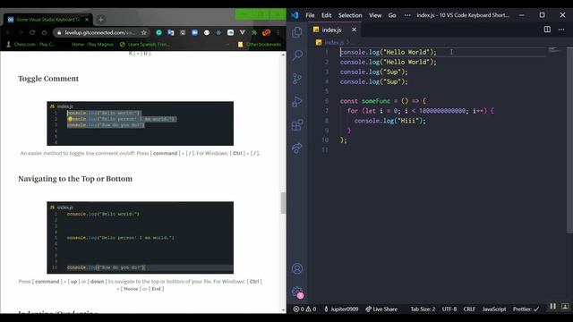Click the VS Code editor vertical scrollbar
This screenshot has height=322, width=573.
[569, 140]
